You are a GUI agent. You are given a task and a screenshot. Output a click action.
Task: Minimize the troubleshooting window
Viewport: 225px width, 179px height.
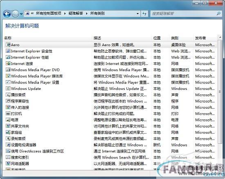point(196,3)
